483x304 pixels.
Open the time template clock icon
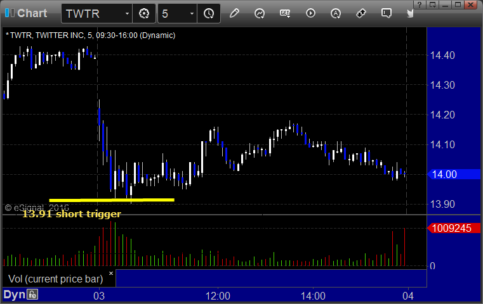209,13
